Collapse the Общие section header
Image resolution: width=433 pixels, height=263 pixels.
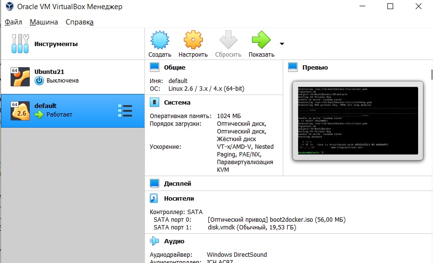(175, 68)
